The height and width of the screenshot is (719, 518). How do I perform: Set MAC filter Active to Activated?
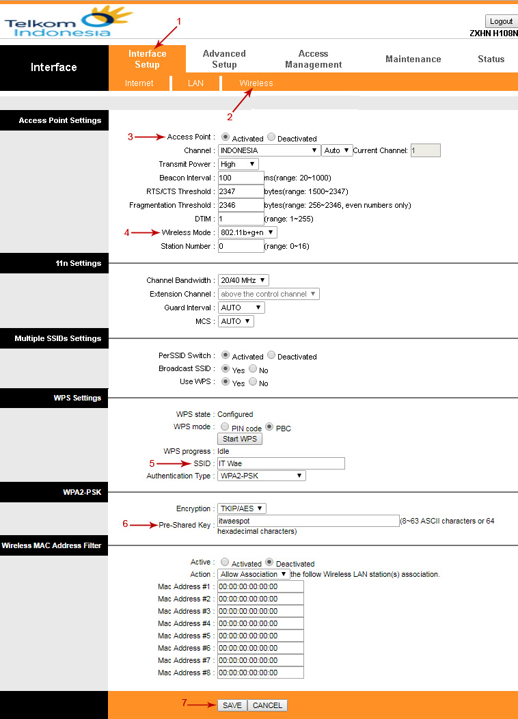coord(225,562)
